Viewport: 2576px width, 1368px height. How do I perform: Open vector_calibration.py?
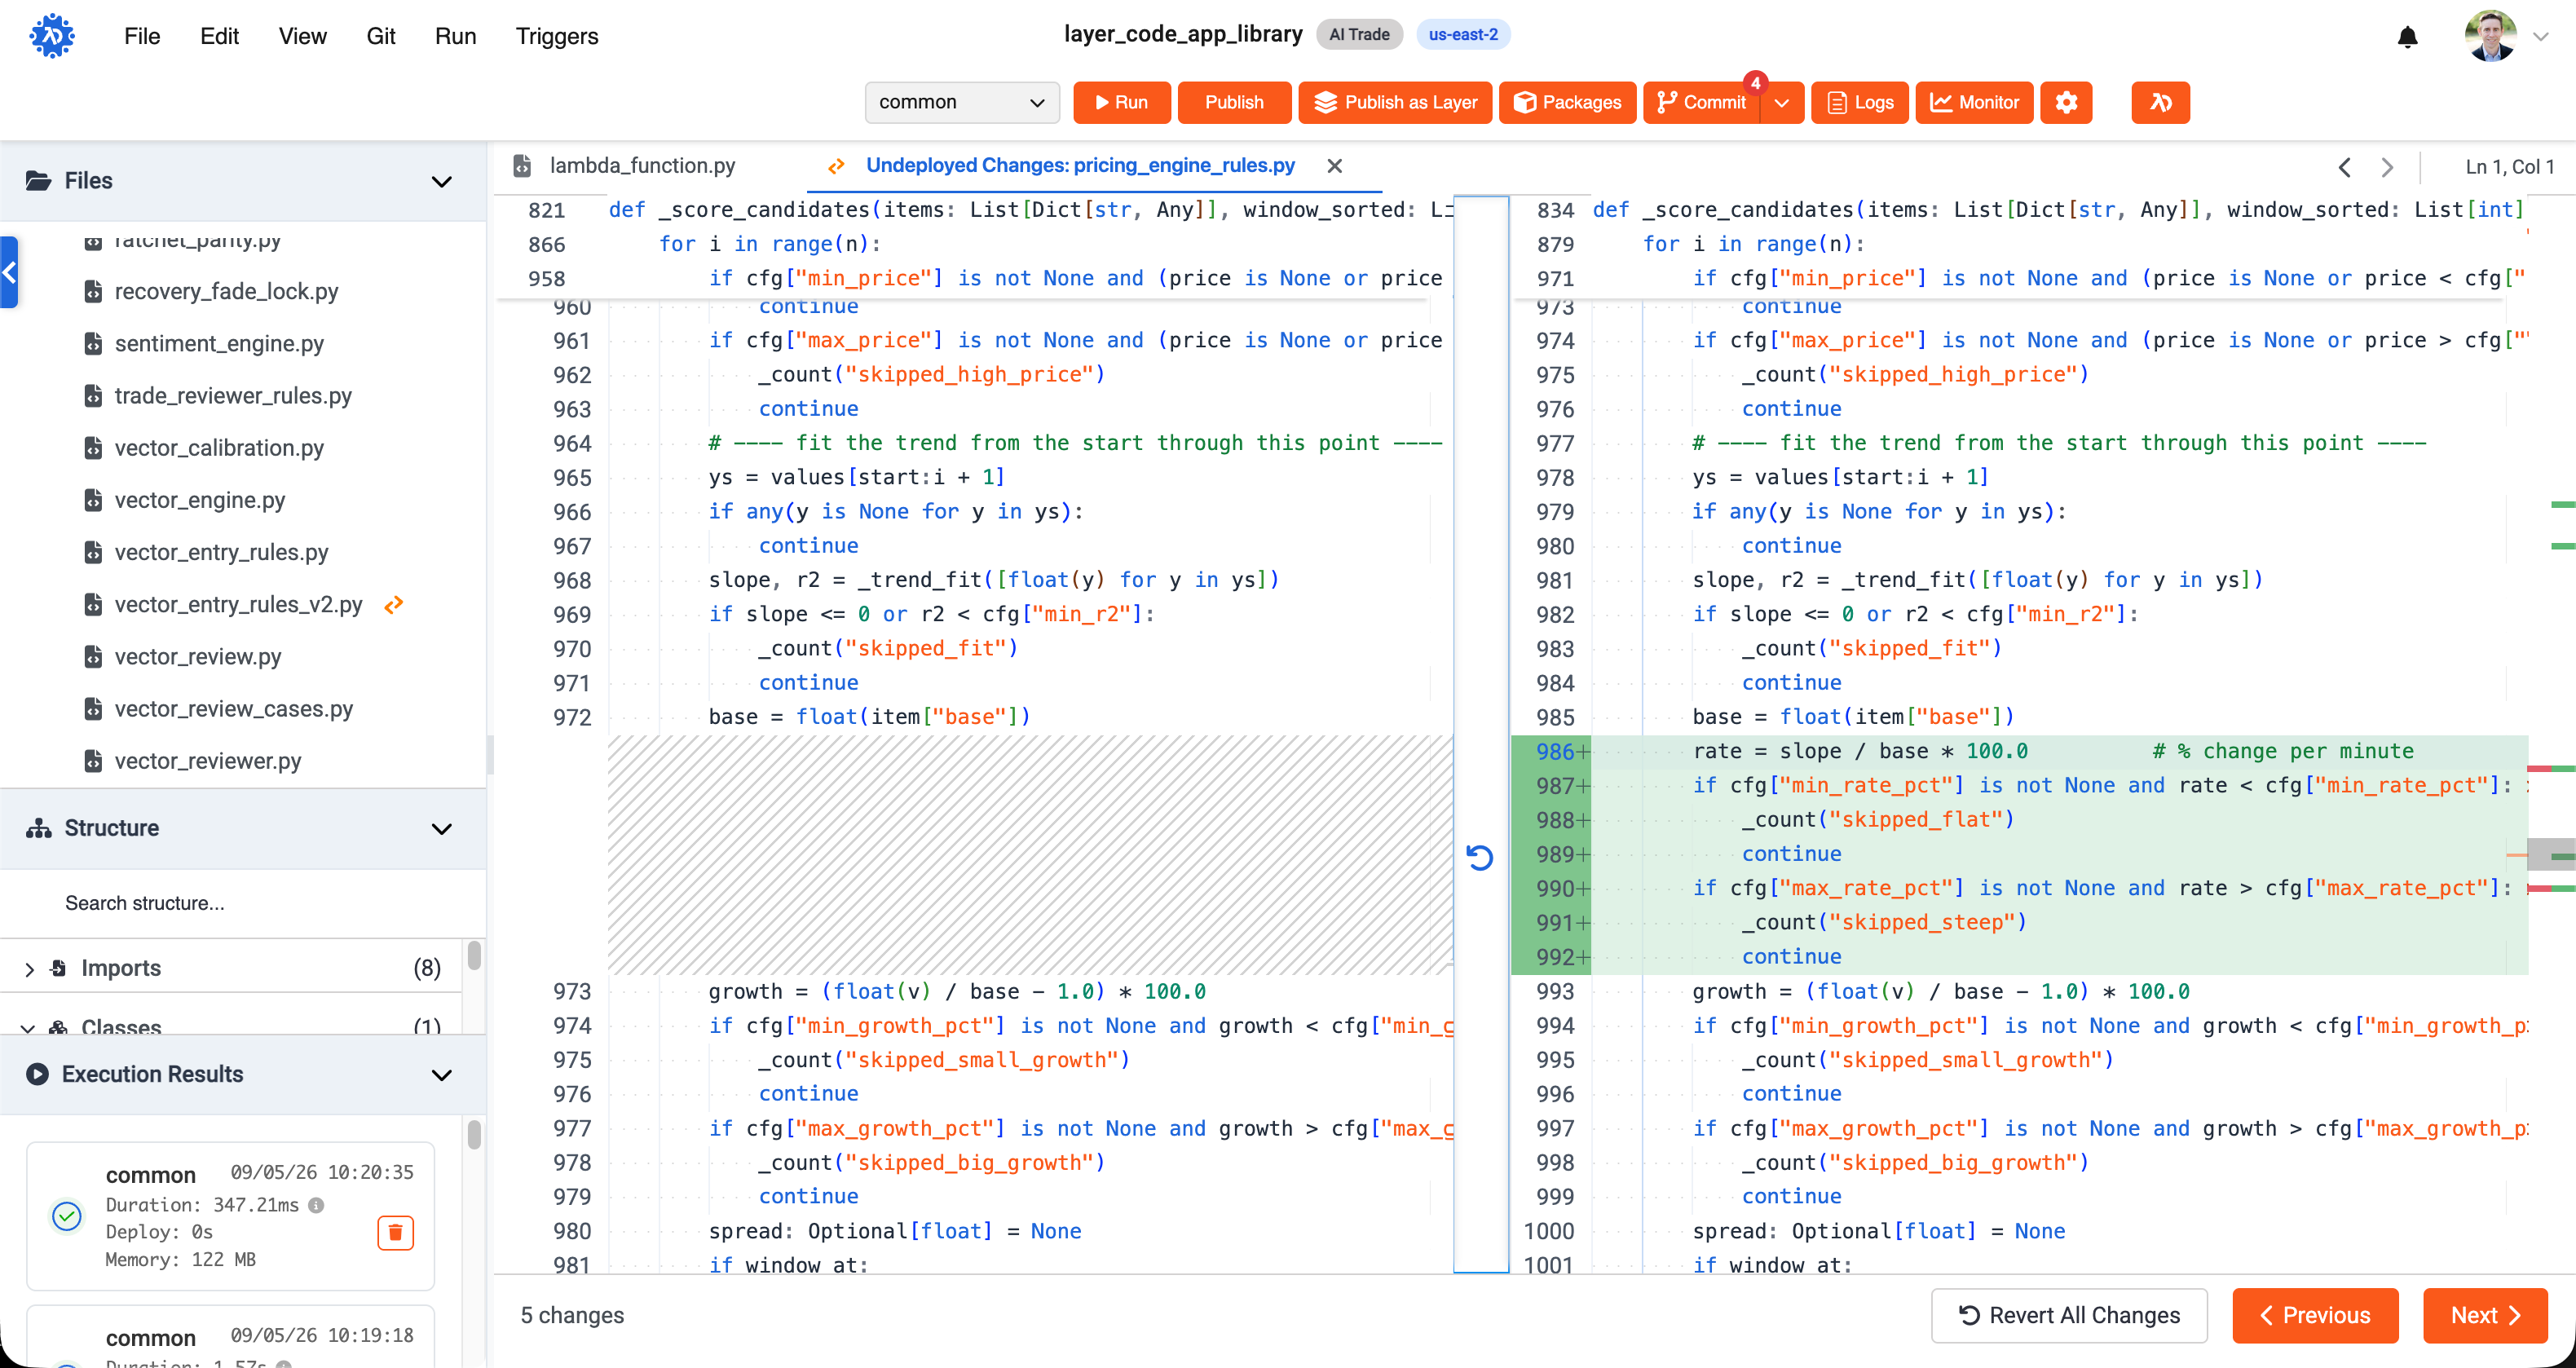(219, 447)
